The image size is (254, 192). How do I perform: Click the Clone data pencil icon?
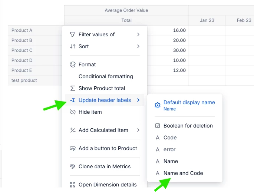[73, 166]
